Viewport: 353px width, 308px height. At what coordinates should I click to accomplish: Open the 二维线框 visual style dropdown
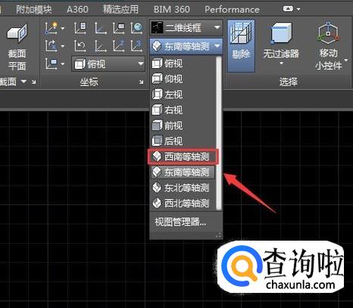[x=186, y=28]
